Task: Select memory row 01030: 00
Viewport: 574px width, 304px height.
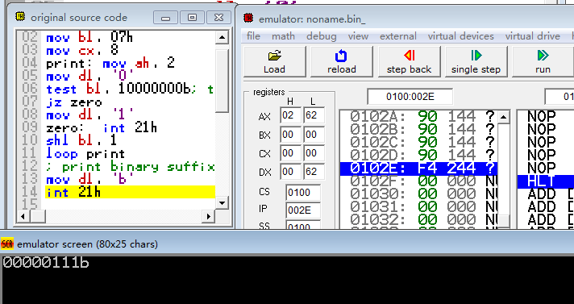Action: click(418, 194)
